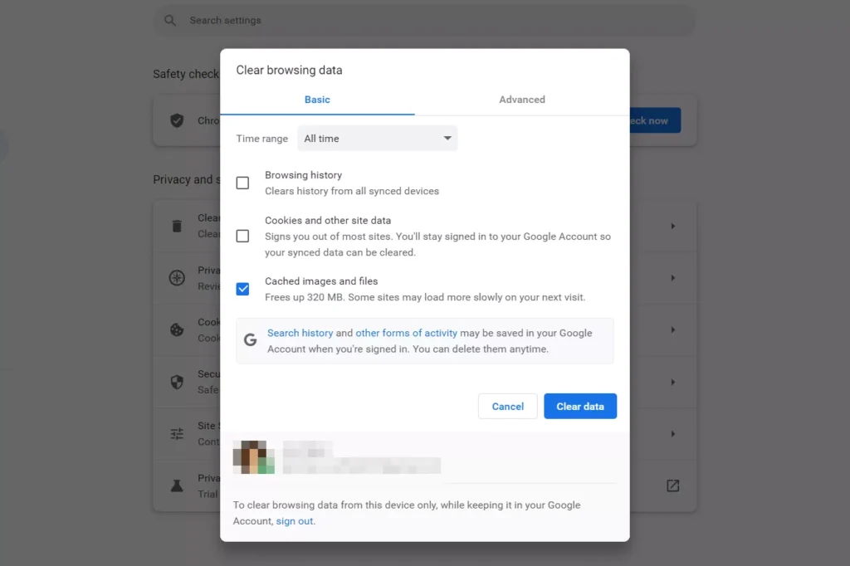Expand the arrow on the trash icon row
Viewport: 850px width, 566px height.
click(x=672, y=226)
